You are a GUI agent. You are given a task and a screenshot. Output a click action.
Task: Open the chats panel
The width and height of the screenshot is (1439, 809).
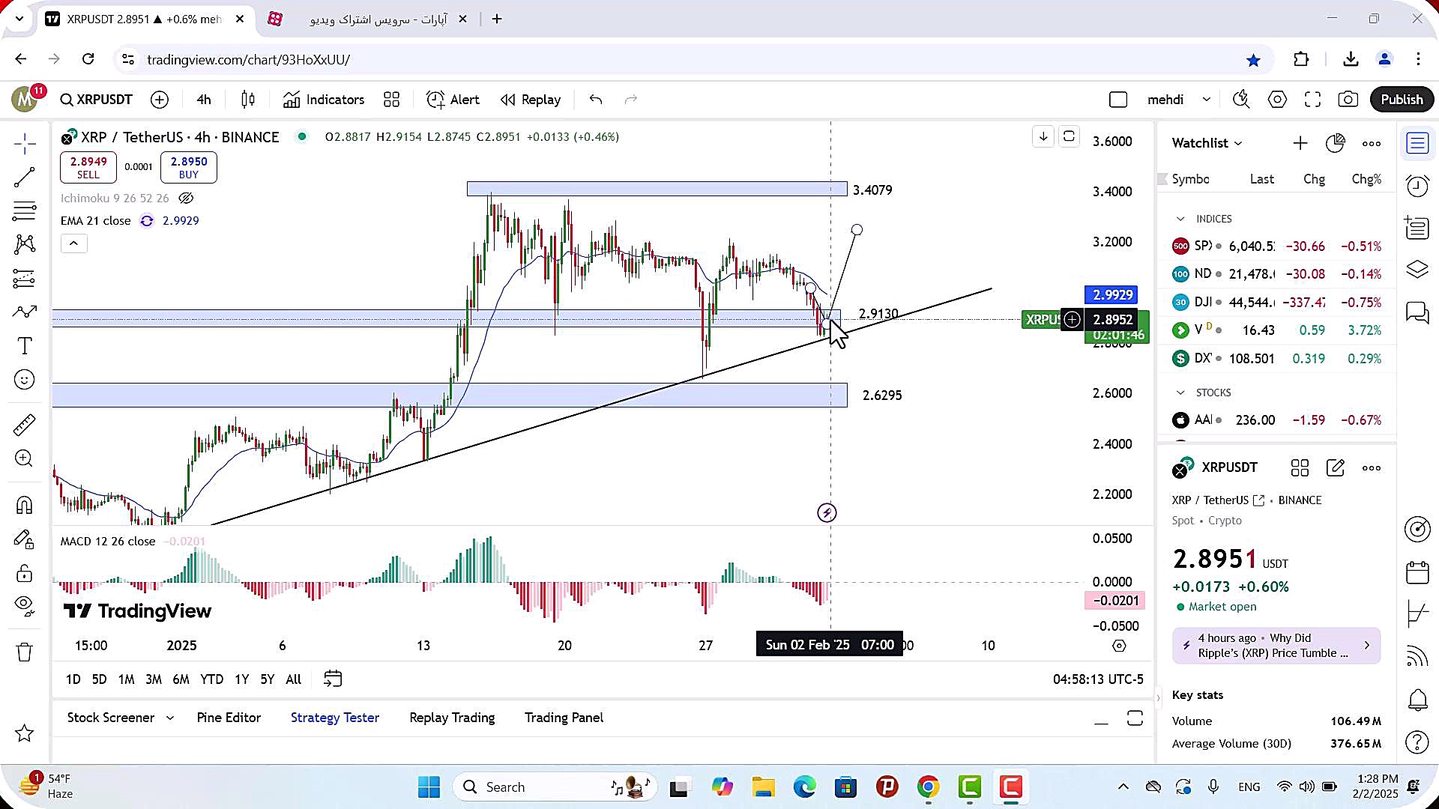pyautogui.click(x=1417, y=312)
